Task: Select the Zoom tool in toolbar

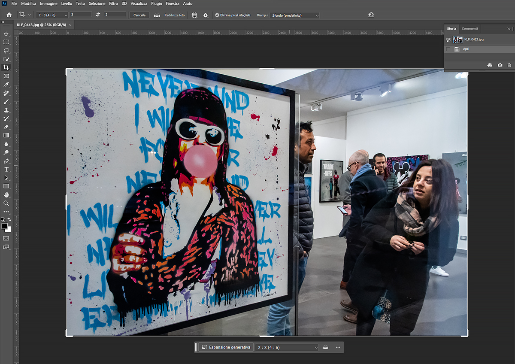Action: click(6, 203)
